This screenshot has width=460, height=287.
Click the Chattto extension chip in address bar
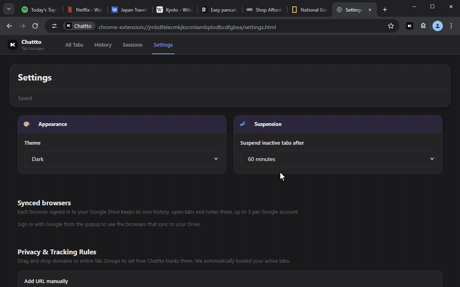pyautogui.click(x=79, y=26)
